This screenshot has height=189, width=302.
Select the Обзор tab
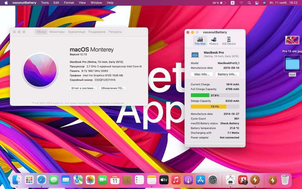41,32
